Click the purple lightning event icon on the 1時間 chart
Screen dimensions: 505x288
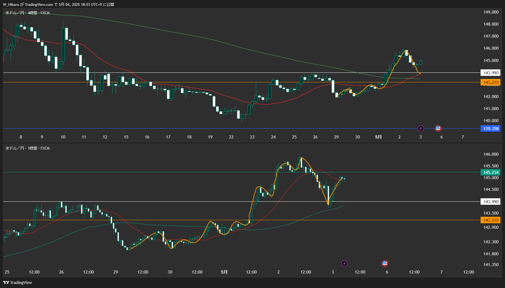(344, 263)
